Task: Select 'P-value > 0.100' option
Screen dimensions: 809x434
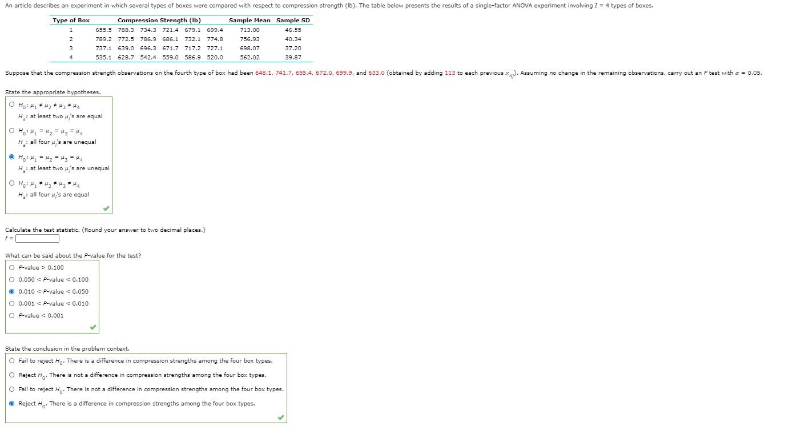Action: point(12,267)
